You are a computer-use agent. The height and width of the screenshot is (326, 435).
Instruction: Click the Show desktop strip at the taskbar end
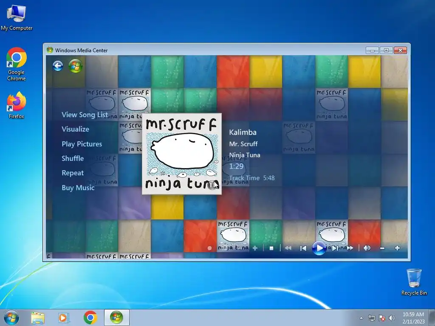[x=433, y=318]
